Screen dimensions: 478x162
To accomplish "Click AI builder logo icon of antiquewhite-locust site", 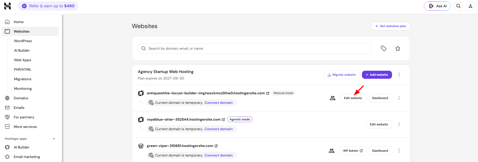I will (141, 93).
